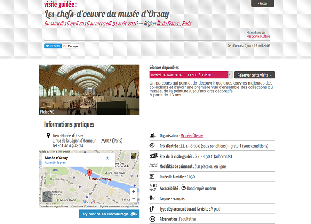Viewport: 311px width, 224px height.
Task: Click s'y rendre en covoiturage button
Action: 109,214
